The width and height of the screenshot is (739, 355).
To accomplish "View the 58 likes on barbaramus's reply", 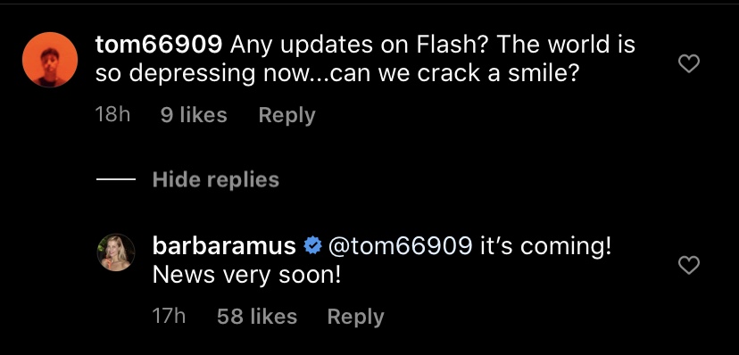I will point(257,317).
